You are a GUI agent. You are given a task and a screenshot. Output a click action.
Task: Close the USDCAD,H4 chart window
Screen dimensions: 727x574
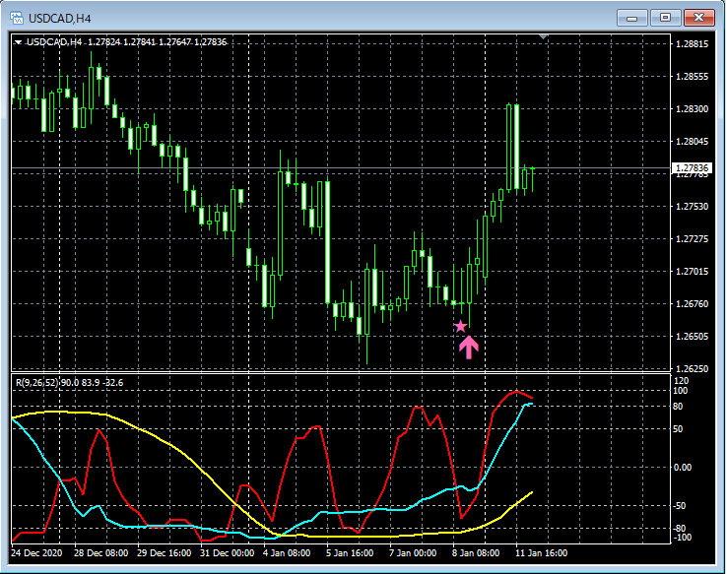click(698, 17)
